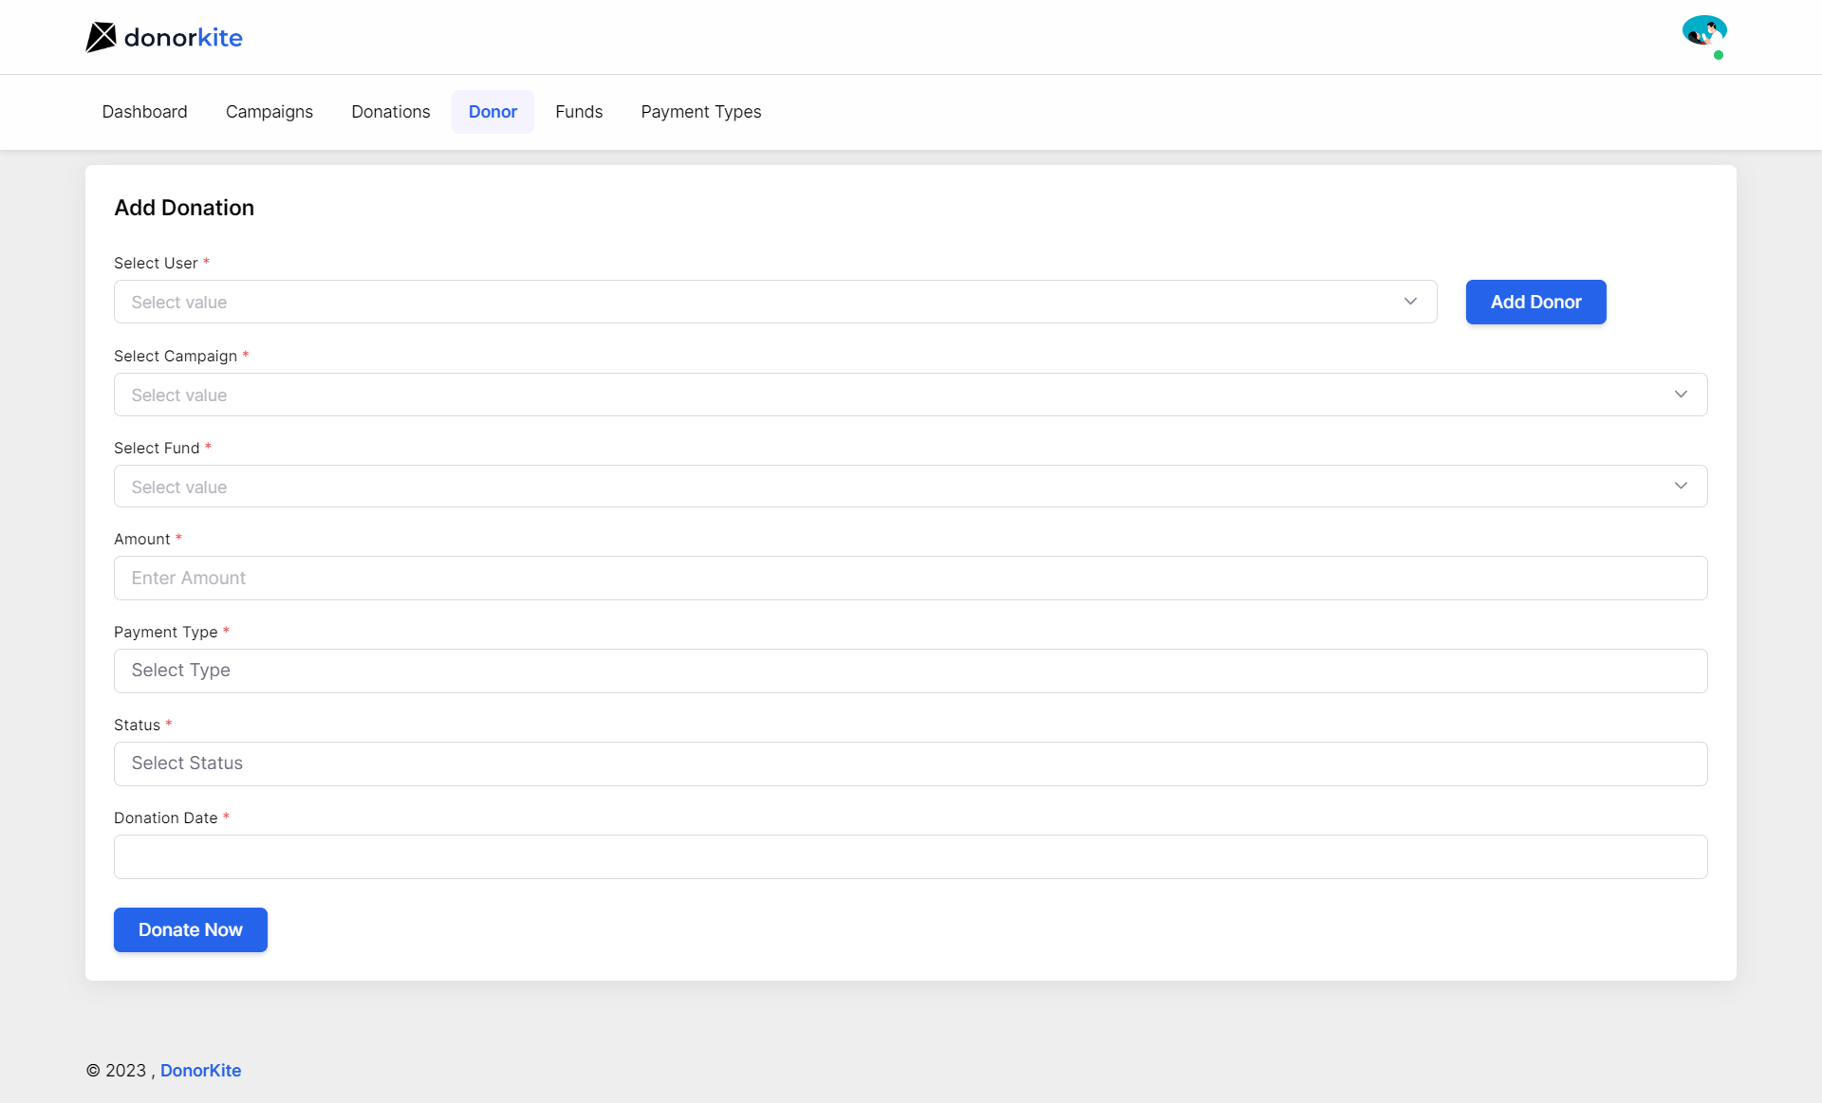Expand the Select Fund dropdown chevron
Viewport: 1822px width, 1103px height.
point(1681,487)
